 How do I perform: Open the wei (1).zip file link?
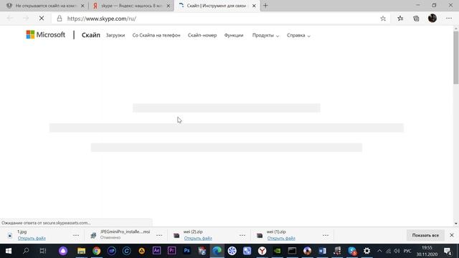(x=281, y=239)
